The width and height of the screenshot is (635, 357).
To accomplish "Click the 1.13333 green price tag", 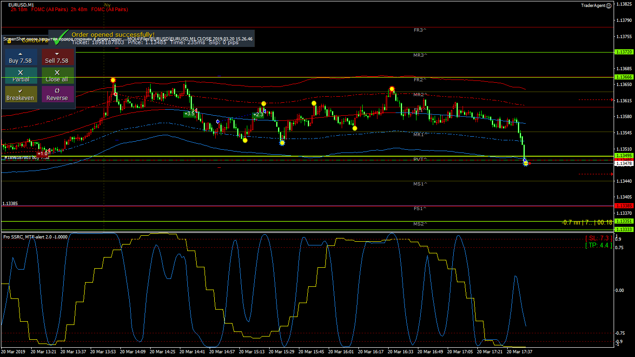I will 623,230.
